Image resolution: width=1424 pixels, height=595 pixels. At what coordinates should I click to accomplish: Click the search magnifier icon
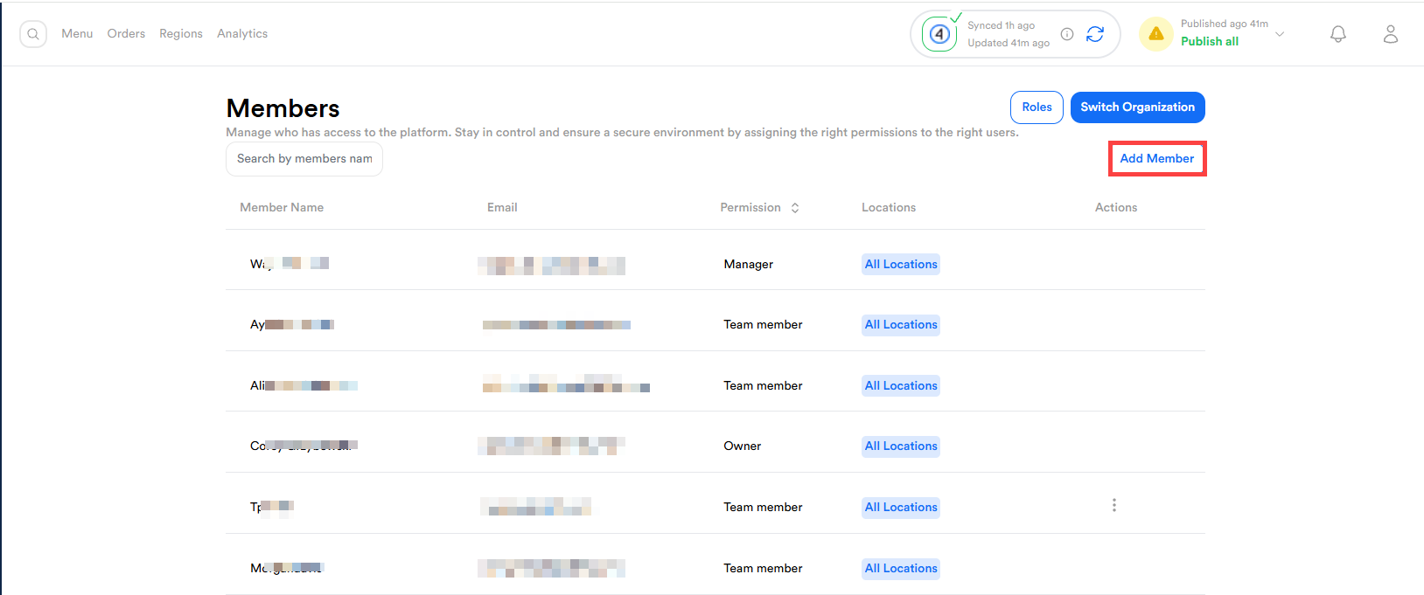33,34
